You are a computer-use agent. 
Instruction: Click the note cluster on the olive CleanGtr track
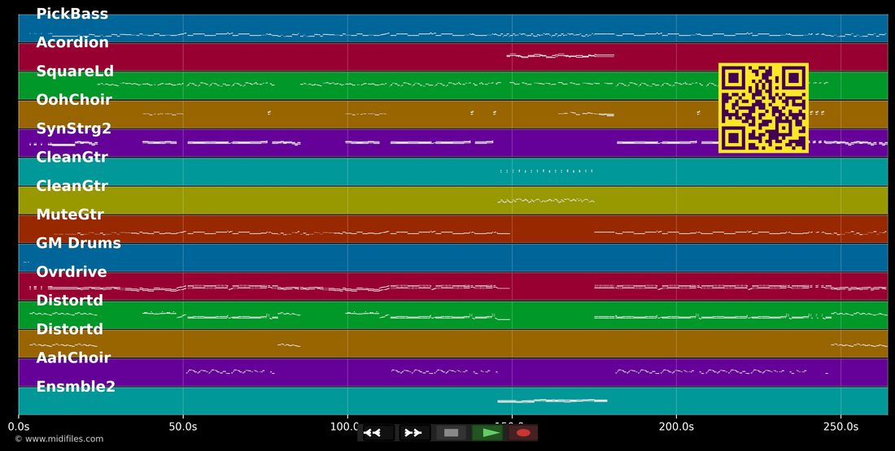pos(546,201)
